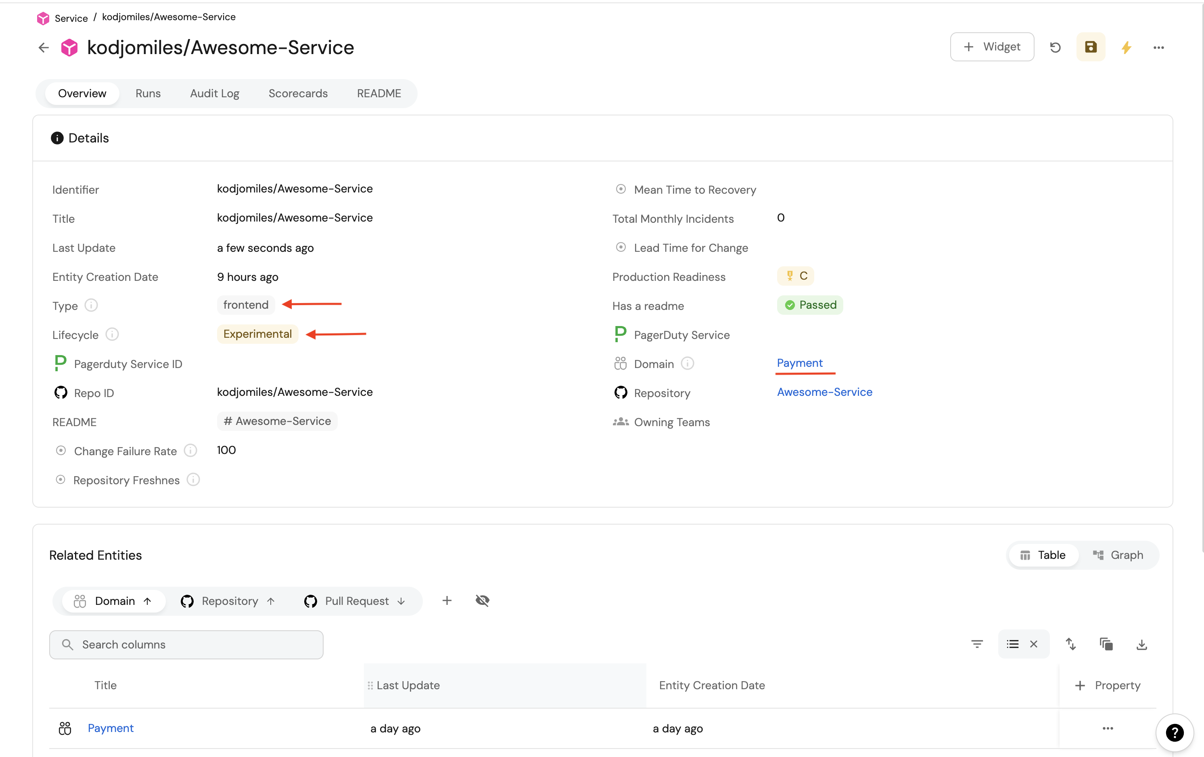Click the back arrow beside the title
Screen dimensions: 1204x757
click(44, 48)
